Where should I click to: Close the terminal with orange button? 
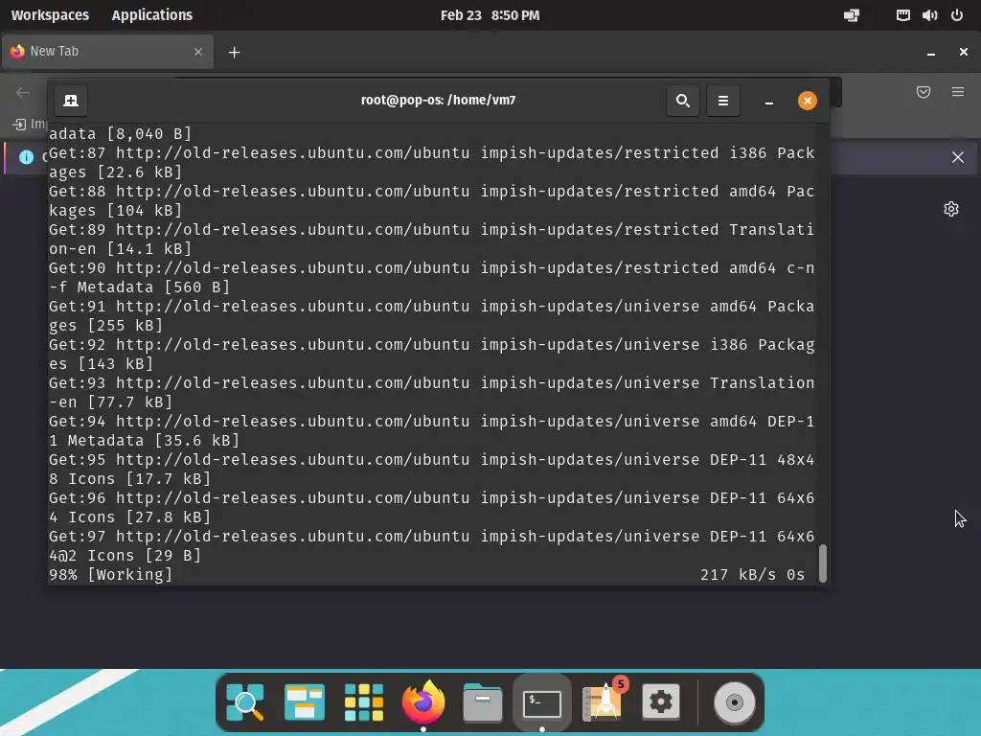click(807, 101)
